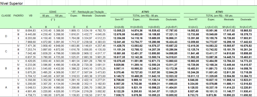Select VB value 8.445,68
The height and width of the screenshot is (97, 257).
coord(31,34)
